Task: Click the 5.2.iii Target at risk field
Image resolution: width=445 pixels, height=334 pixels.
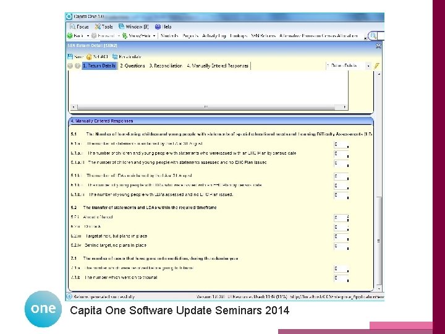Action: tap(341, 236)
